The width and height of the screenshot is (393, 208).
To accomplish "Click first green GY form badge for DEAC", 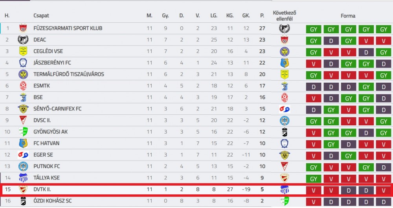I will (x=314, y=41).
